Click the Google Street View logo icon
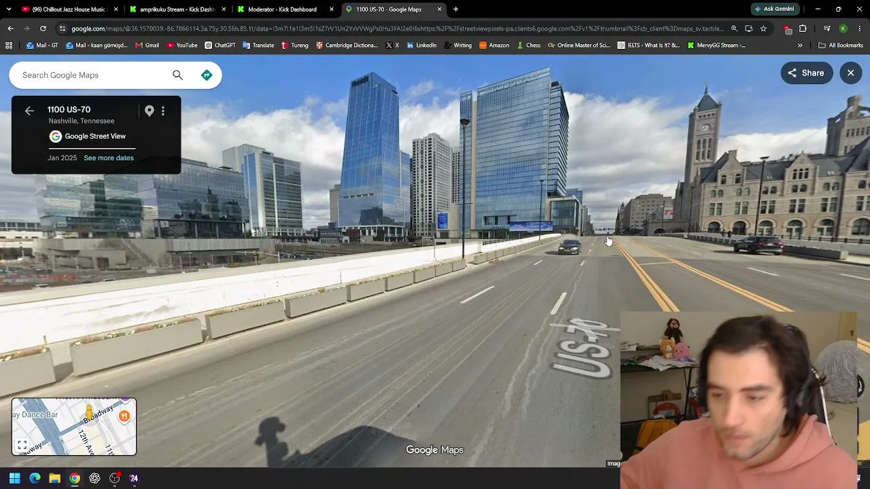 coord(56,137)
